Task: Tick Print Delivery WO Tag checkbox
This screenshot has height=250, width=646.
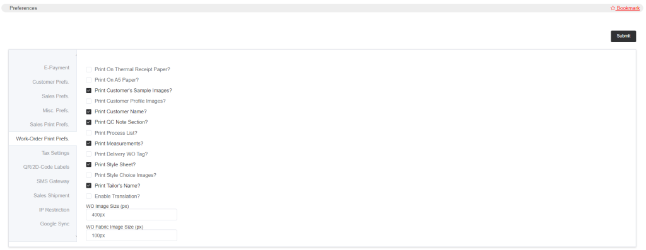Action: 88,154
